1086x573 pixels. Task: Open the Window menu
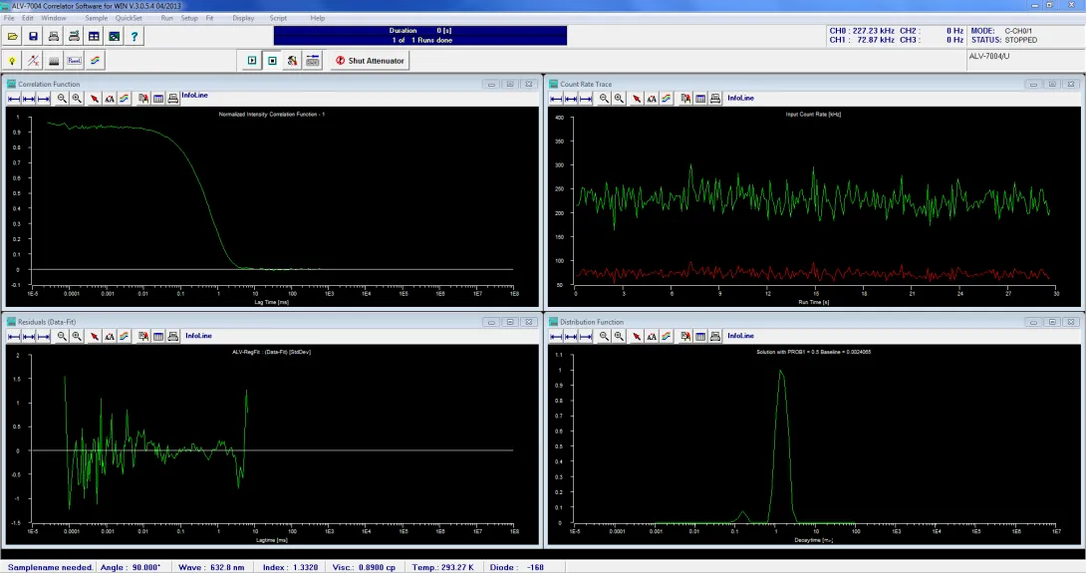click(54, 18)
